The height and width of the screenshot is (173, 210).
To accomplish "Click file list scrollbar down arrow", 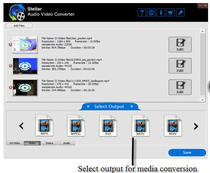I will pos(202,100).
